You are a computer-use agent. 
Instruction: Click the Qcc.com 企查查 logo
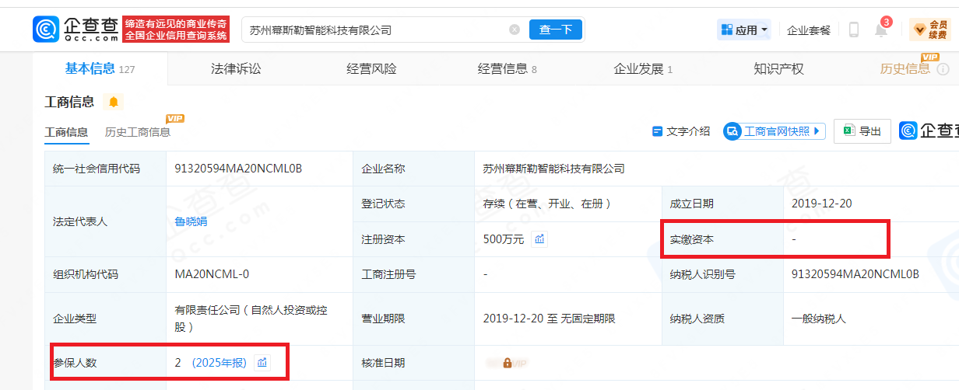[76, 30]
